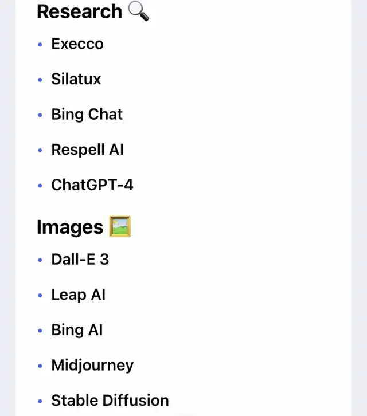Click the bullet dot before ChatGPT-4
This screenshot has height=416, width=367.
click(x=40, y=186)
